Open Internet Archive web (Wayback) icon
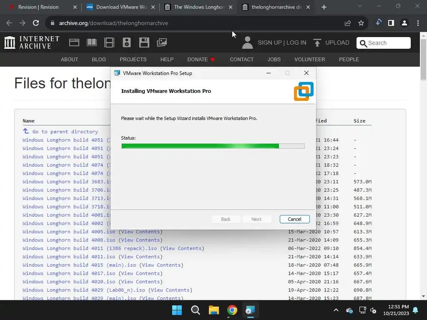 tap(74, 42)
